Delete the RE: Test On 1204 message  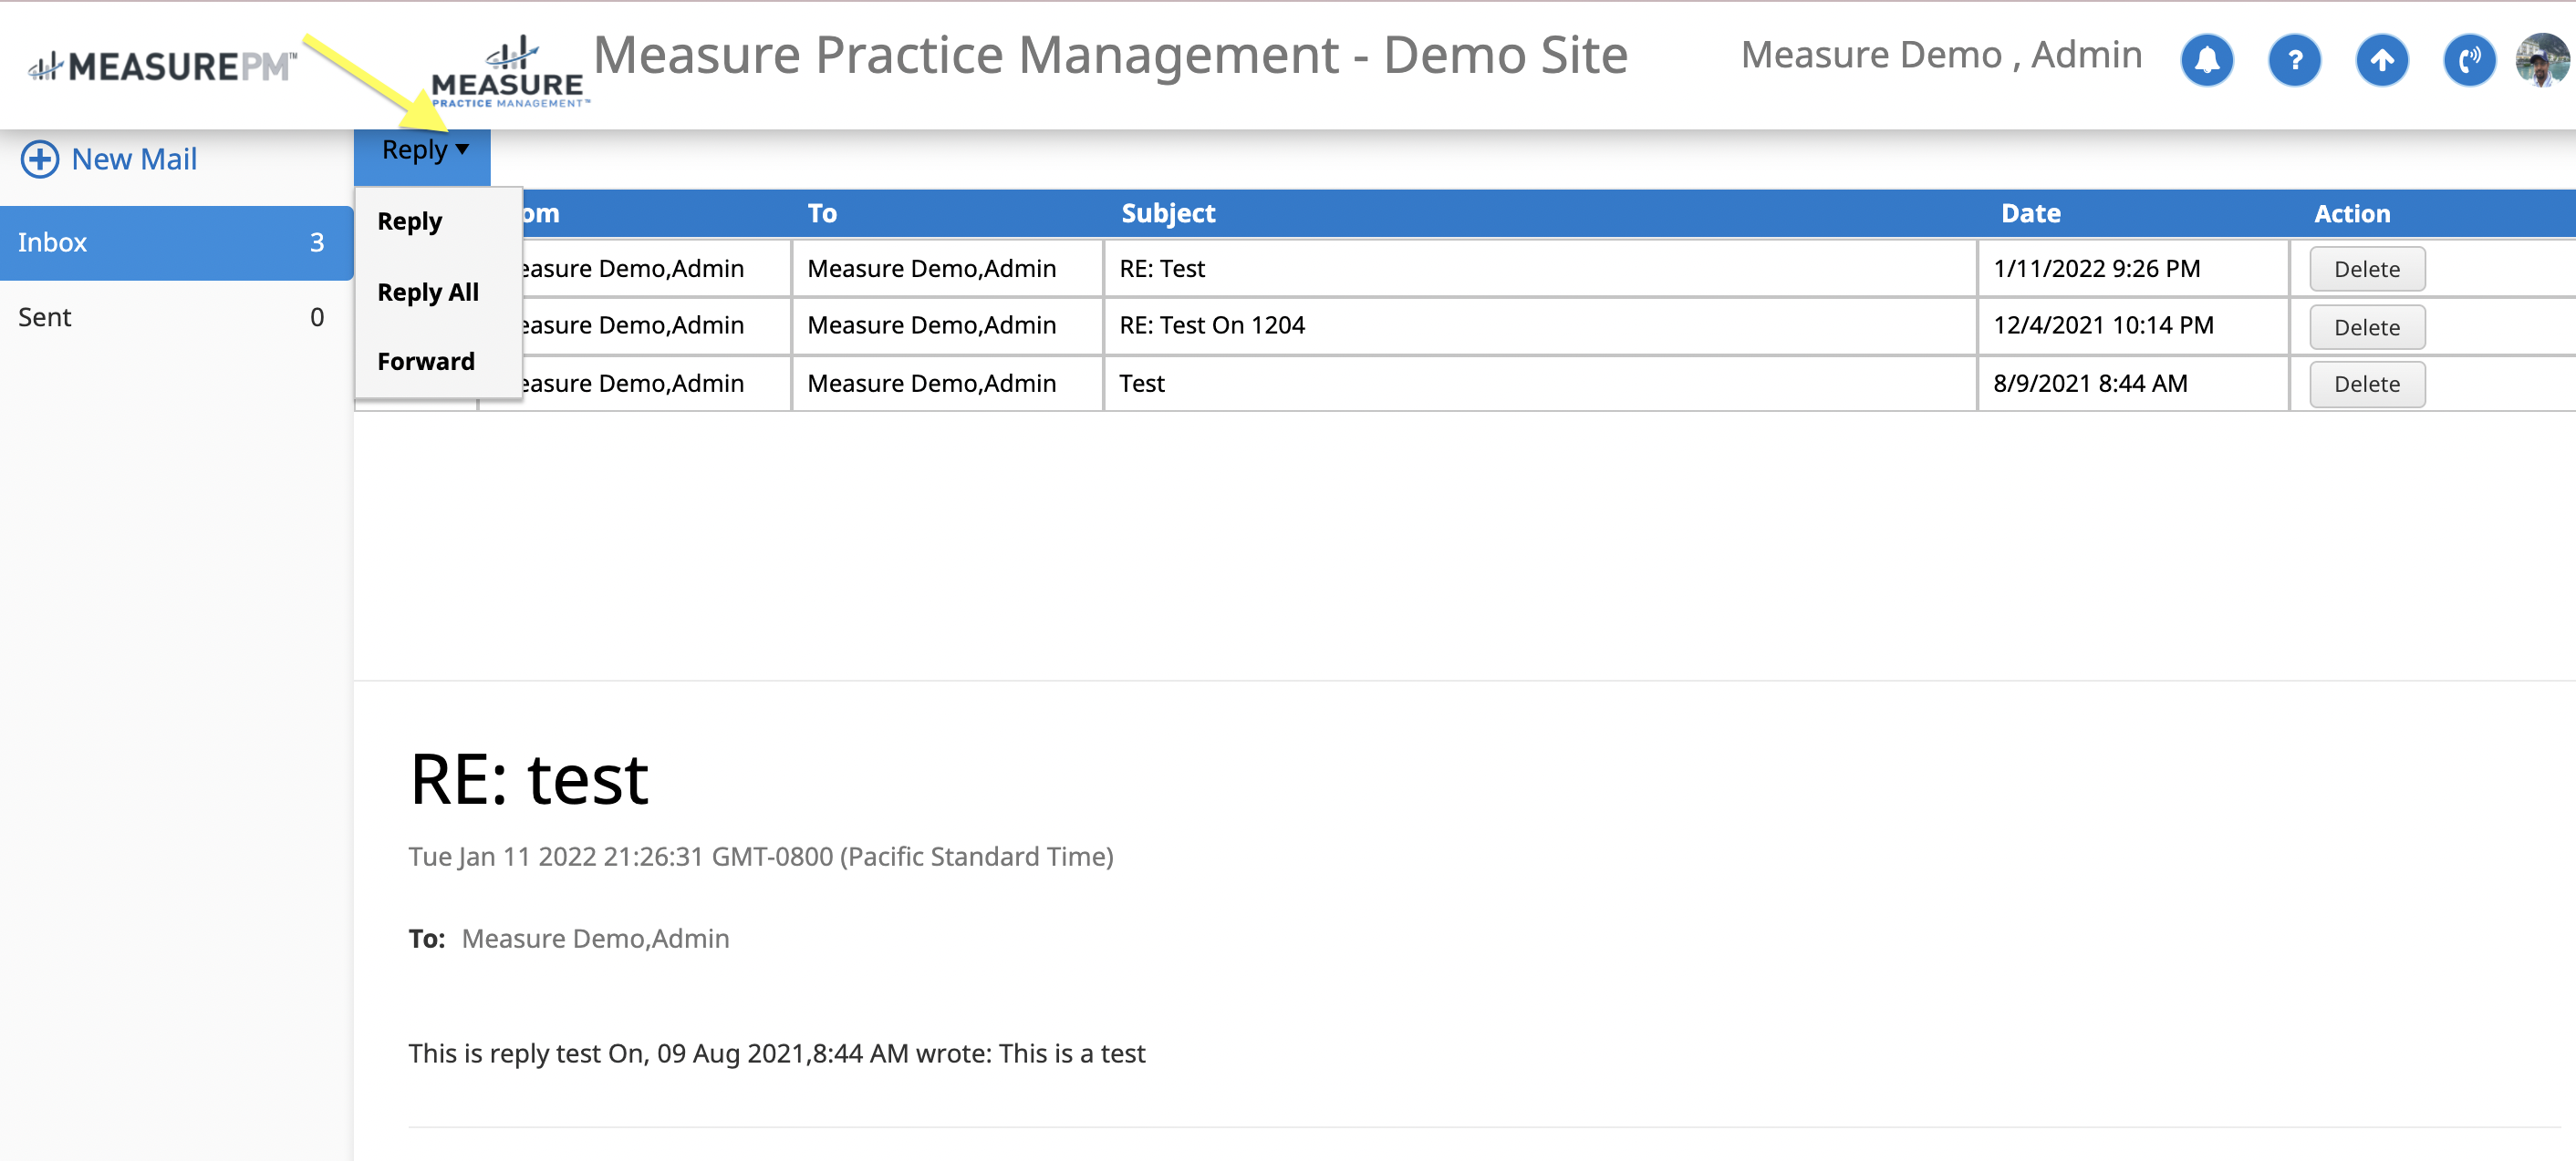point(2366,327)
